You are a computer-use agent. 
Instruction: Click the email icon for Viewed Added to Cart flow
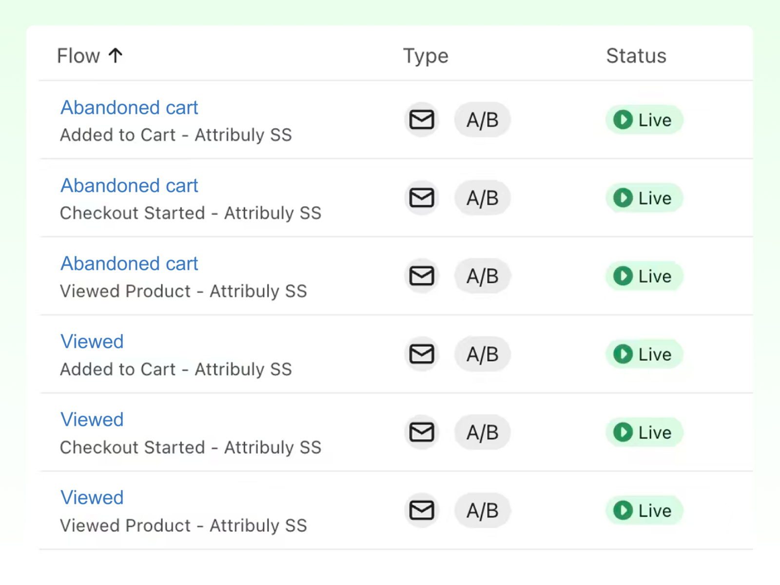[421, 354]
